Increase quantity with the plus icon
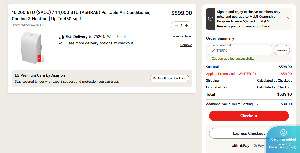The height and width of the screenshot is (153, 300). pos(187,26)
